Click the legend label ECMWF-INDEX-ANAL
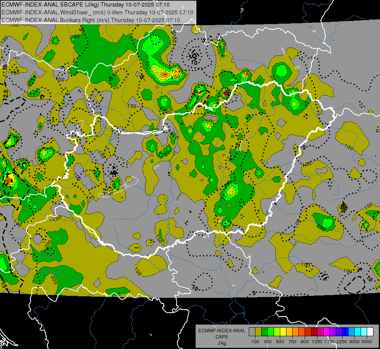Image resolution: width=380 pixels, height=349 pixels. pos(222,331)
